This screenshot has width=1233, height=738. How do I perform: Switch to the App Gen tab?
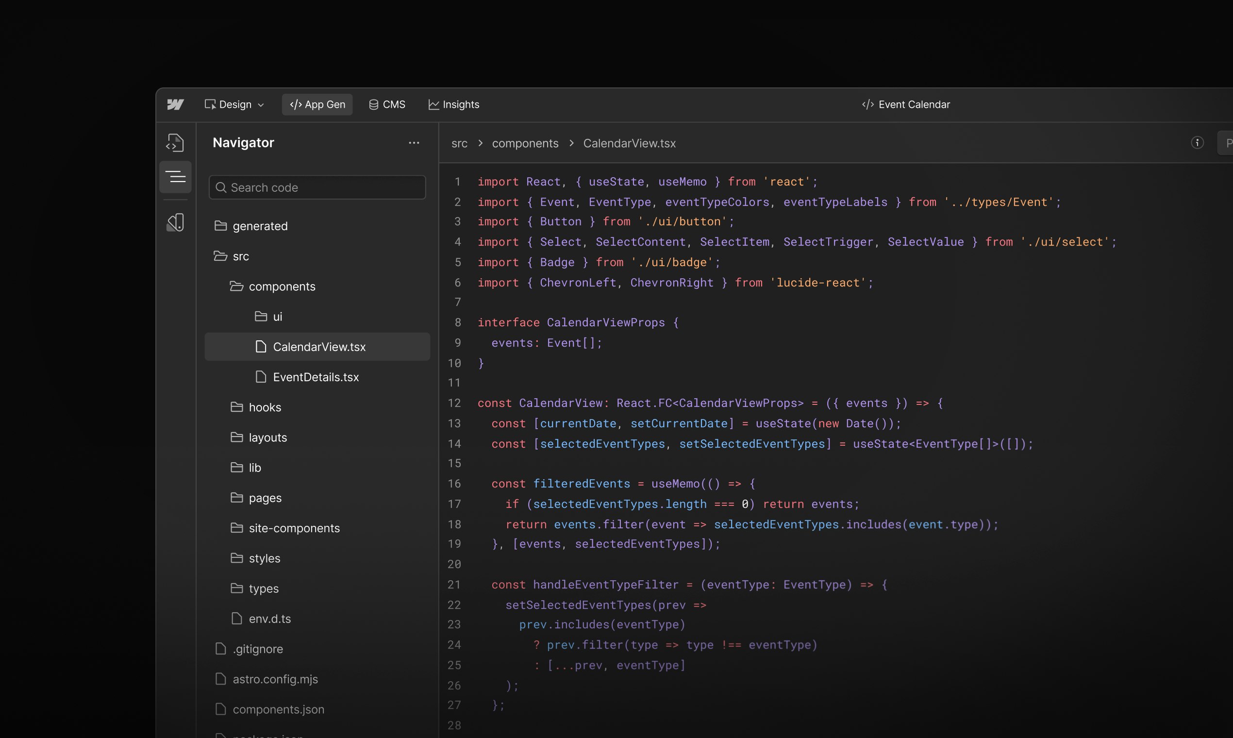(317, 104)
